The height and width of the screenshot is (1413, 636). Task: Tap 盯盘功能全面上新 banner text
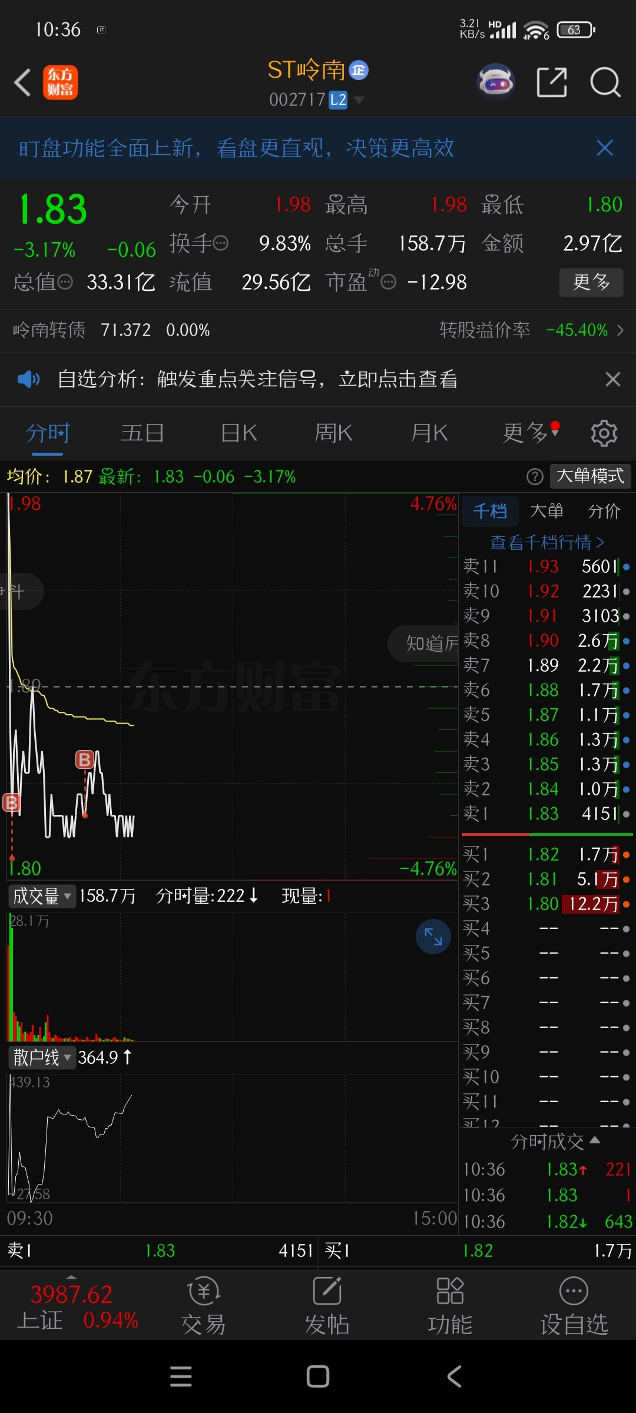click(236, 148)
